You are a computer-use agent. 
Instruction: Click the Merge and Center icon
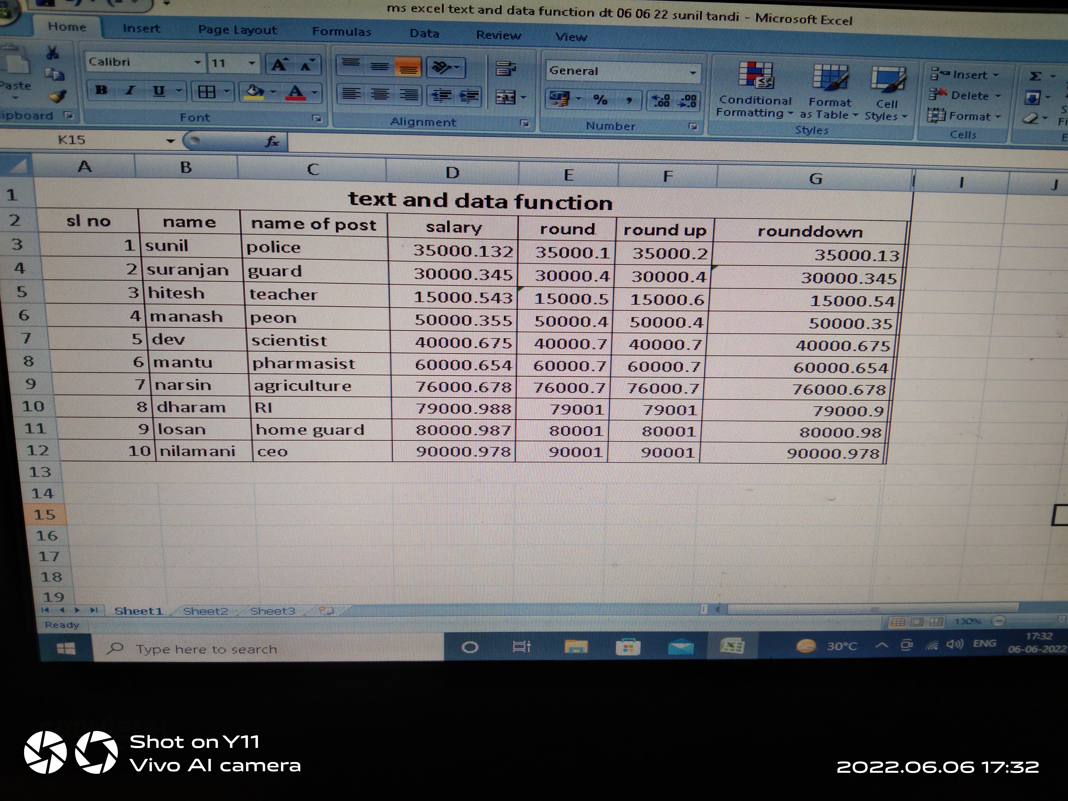(x=506, y=98)
